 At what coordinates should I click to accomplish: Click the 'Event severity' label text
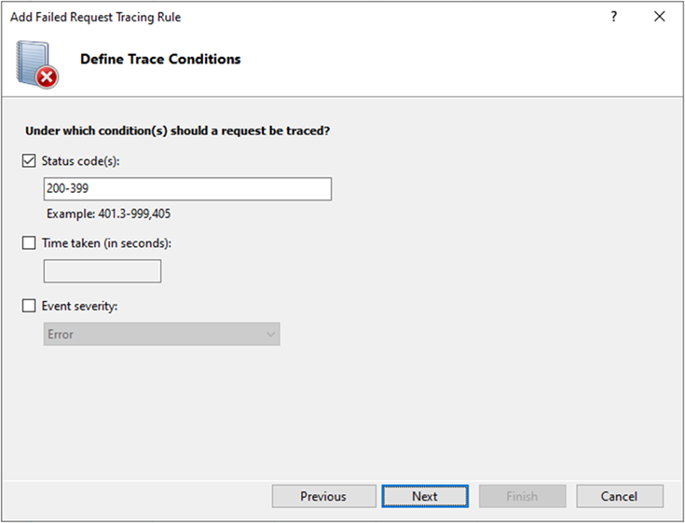click(x=81, y=305)
